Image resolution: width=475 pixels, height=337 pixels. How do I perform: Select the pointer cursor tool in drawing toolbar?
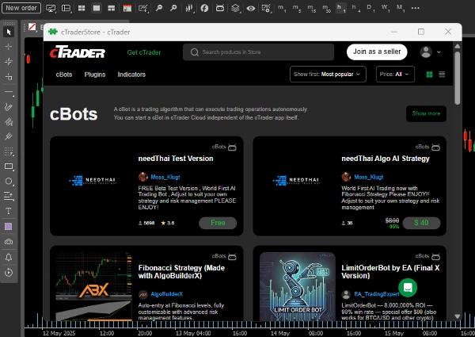[9, 32]
